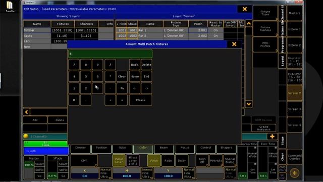The image size is (323, 182).
Task: Tap the 9 key on the keypad
Action: coord(97,65)
